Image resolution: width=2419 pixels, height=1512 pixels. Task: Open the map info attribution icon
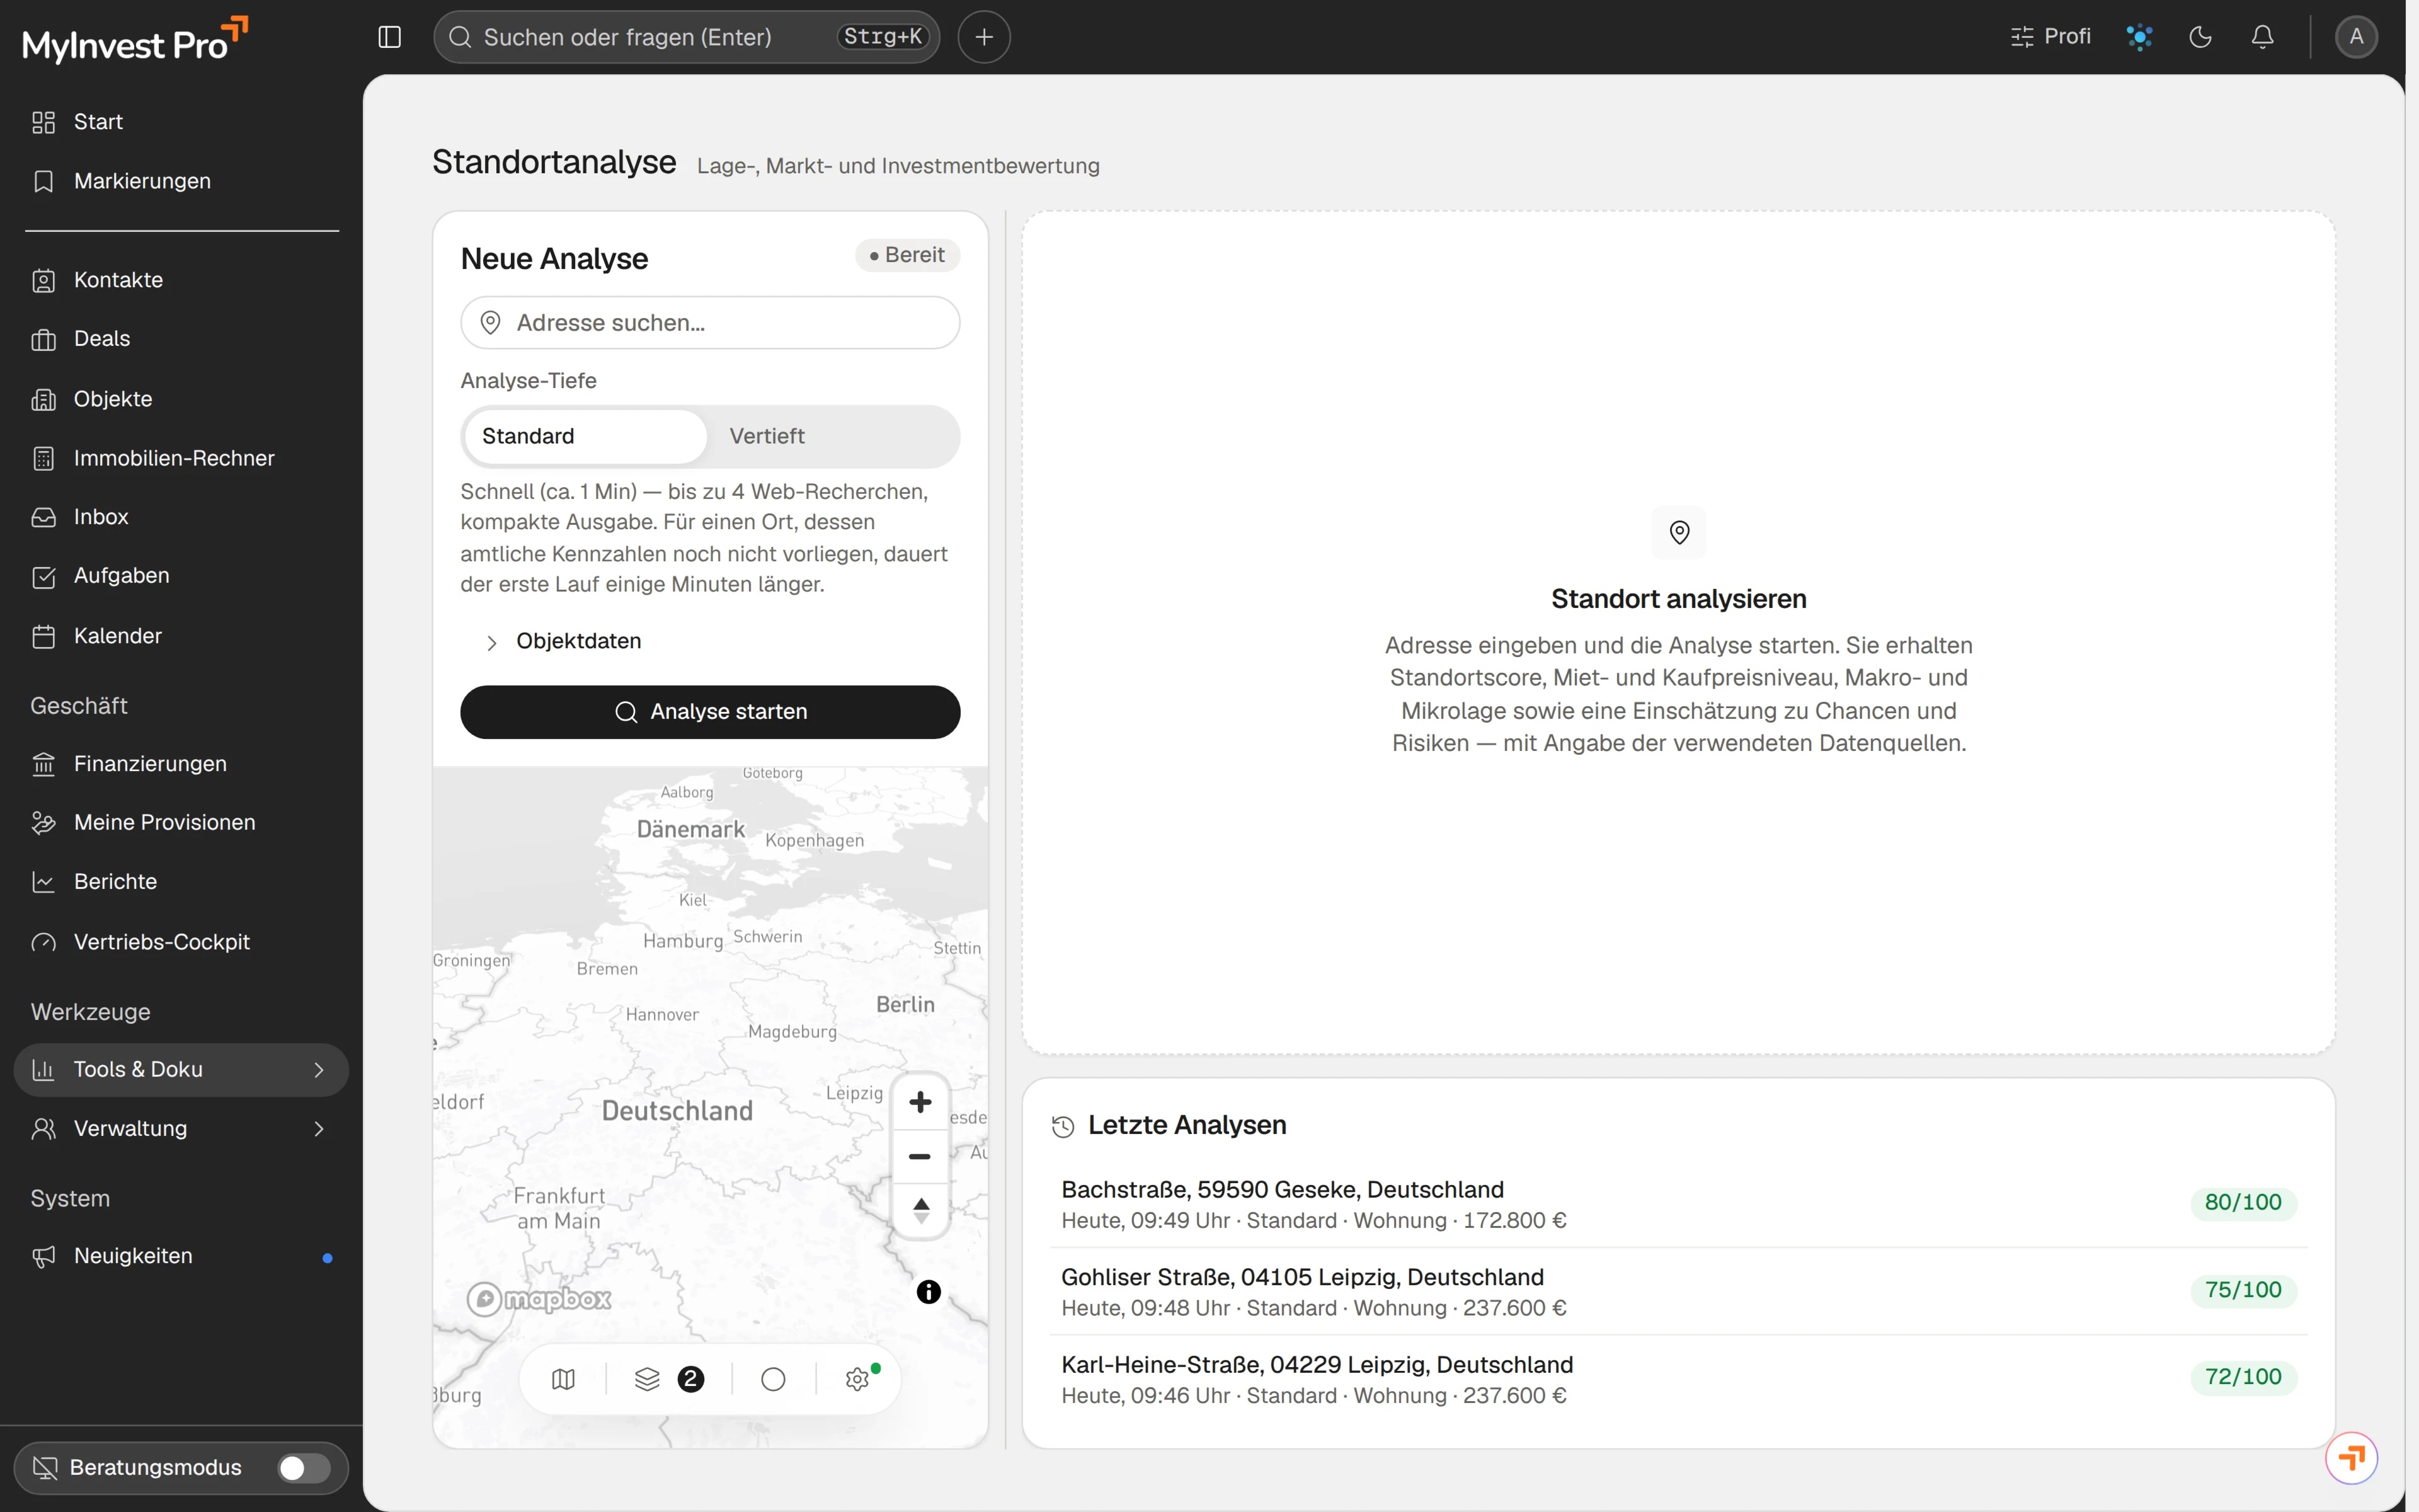(x=929, y=1292)
